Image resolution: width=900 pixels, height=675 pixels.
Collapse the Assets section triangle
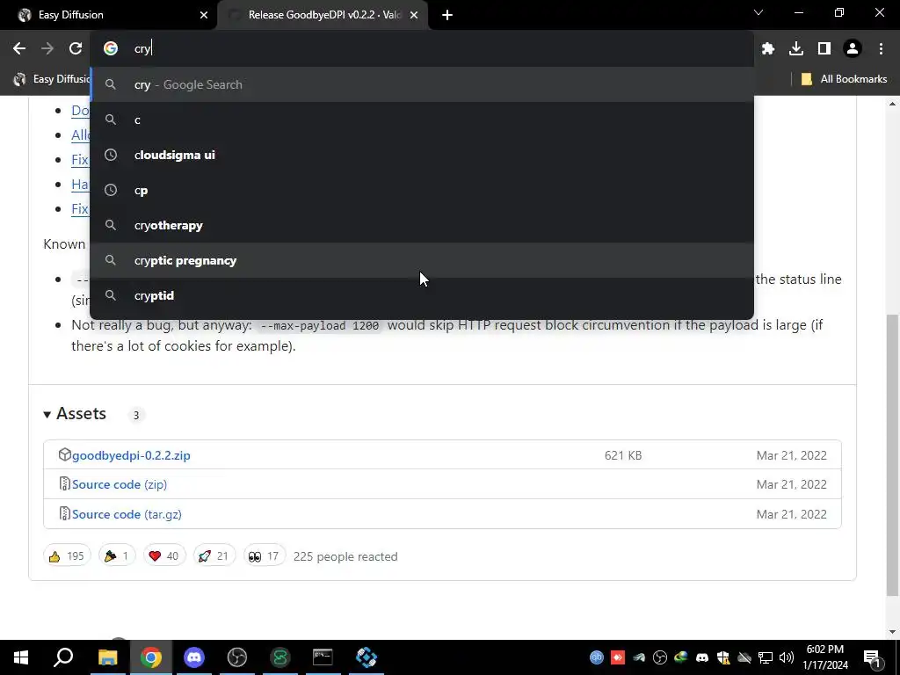point(47,415)
